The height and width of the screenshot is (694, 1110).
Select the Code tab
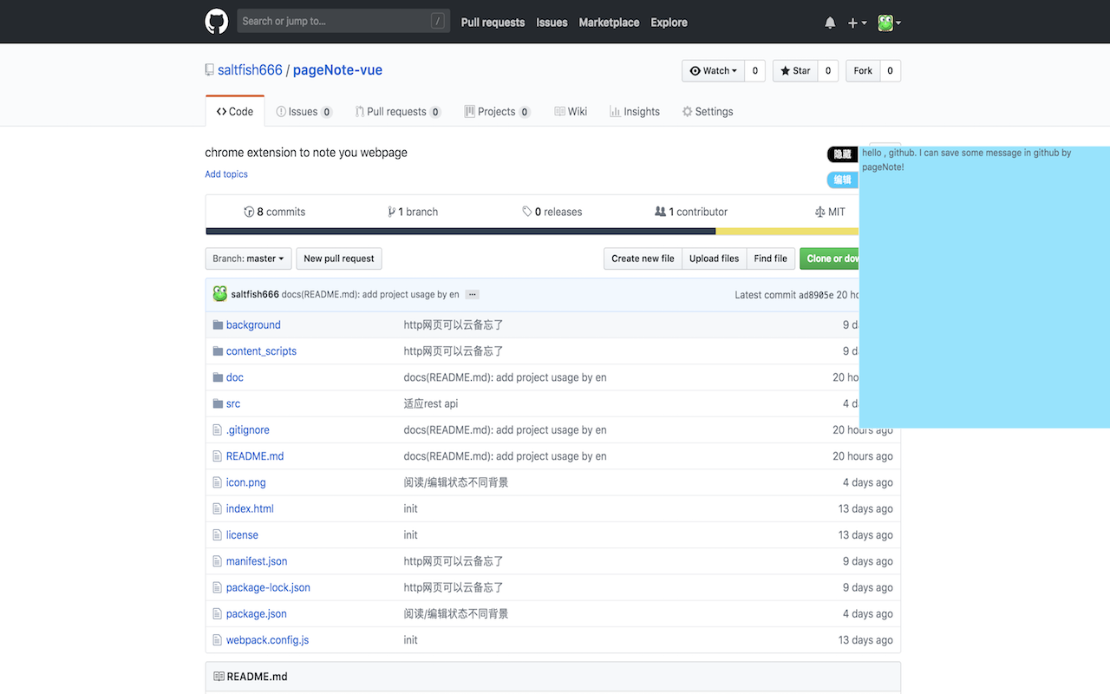click(235, 111)
